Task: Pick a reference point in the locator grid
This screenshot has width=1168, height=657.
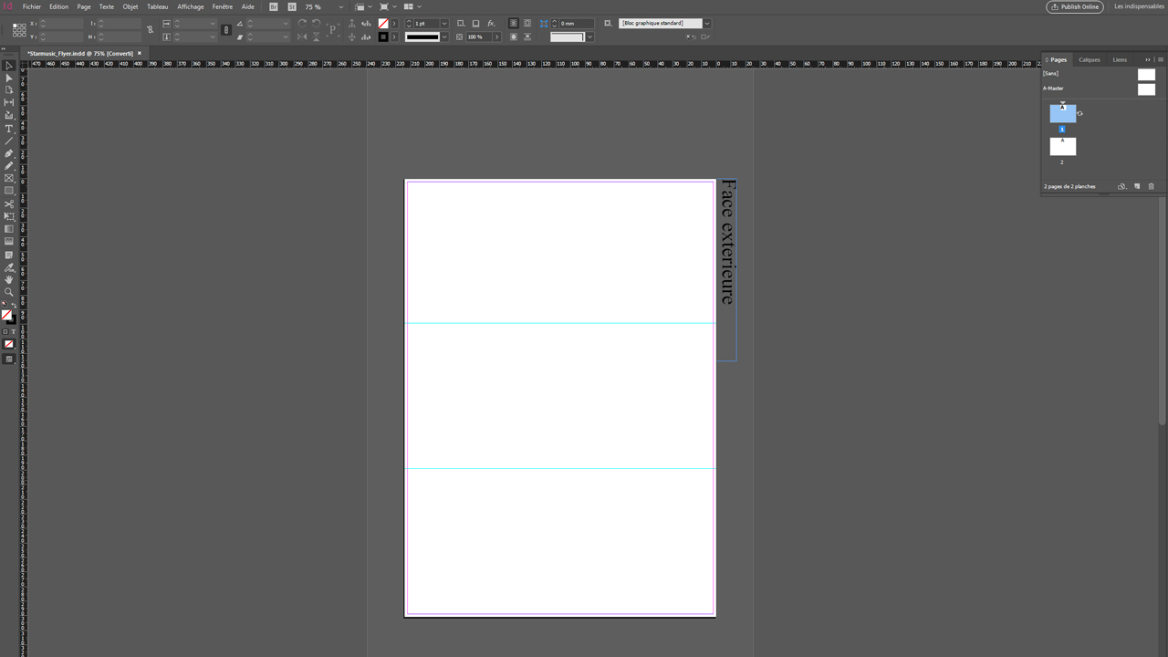Action: pyautogui.click(x=19, y=30)
